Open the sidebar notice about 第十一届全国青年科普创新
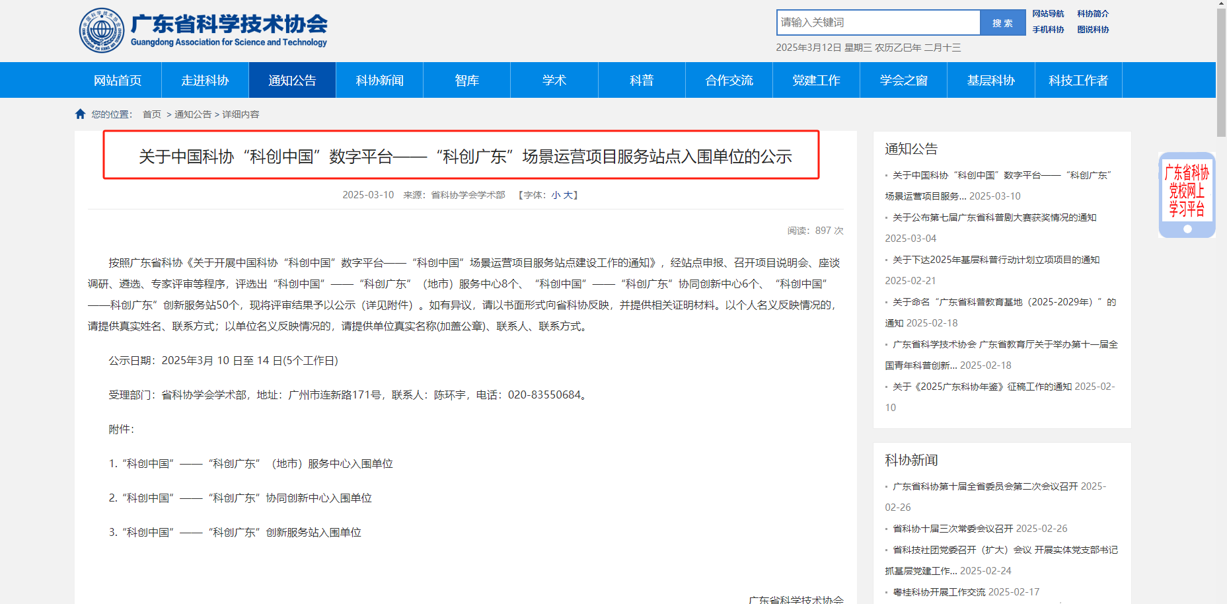Screen dimensions: 1227x604 tap(1002, 354)
